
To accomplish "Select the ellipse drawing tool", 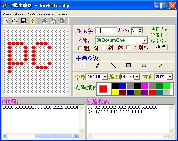I will [144, 65].
